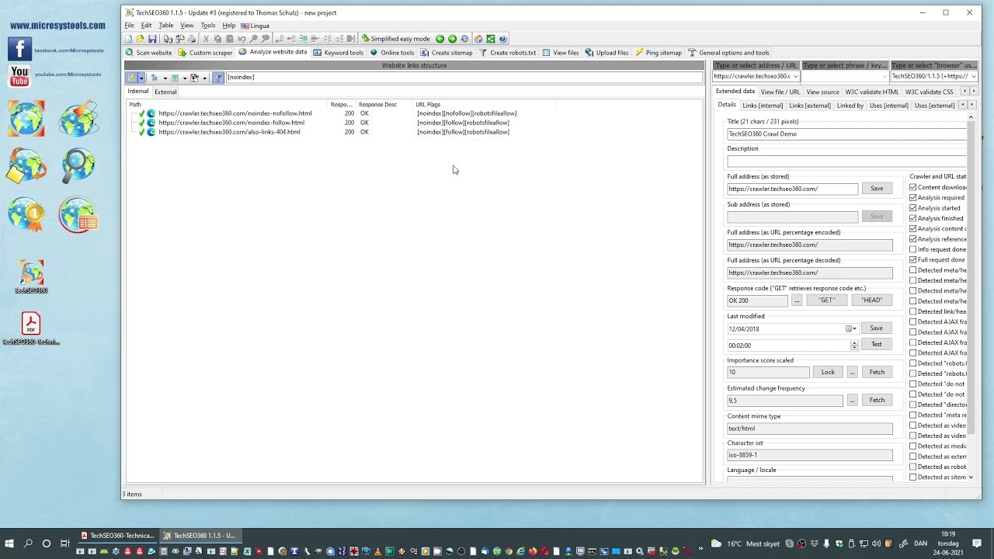Open the YouTube Microsystools shortcut icon
The width and height of the screenshot is (994, 559).
click(x=20, y=75)
